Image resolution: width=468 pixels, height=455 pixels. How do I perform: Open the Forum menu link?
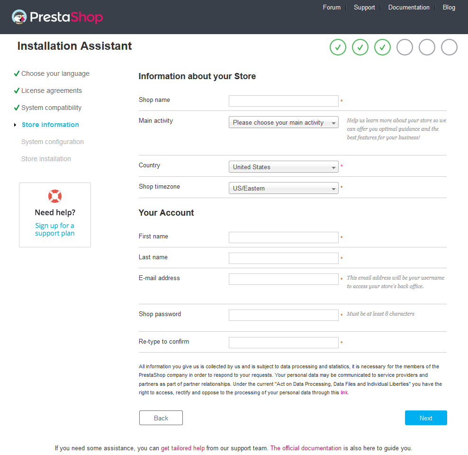(332, 7)
